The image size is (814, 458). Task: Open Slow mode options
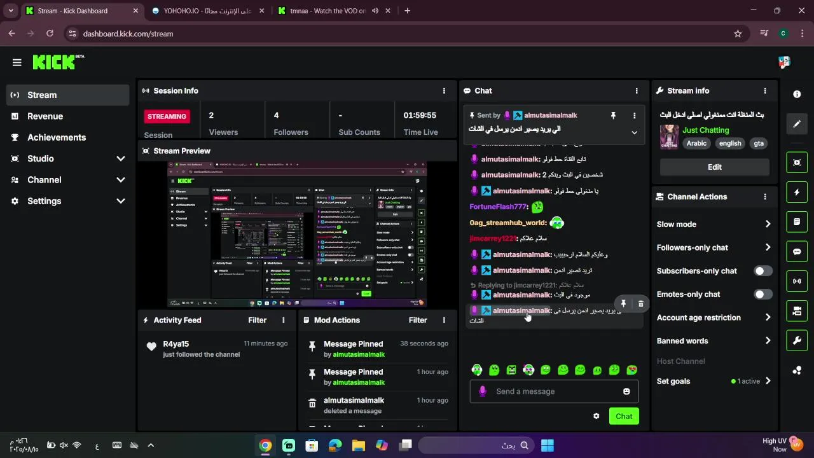click(714, 225)
